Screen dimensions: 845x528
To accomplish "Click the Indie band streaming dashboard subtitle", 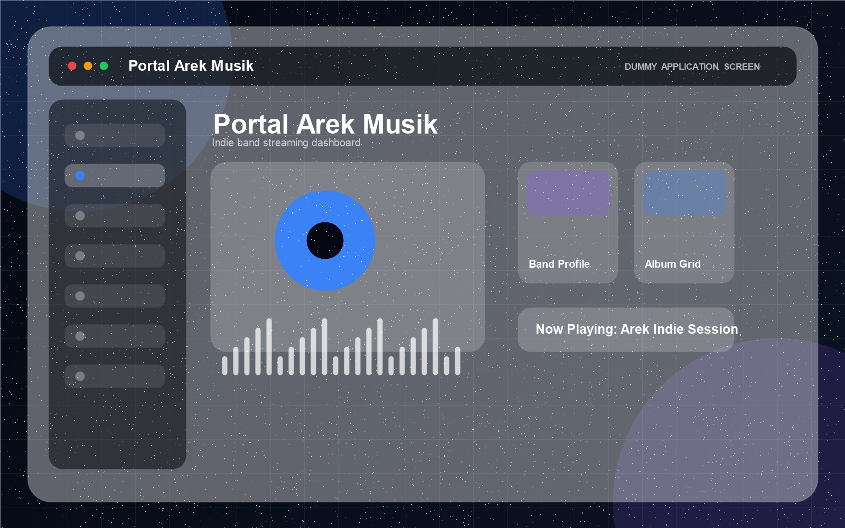I will pyautogui.click(x=286, y=143).
